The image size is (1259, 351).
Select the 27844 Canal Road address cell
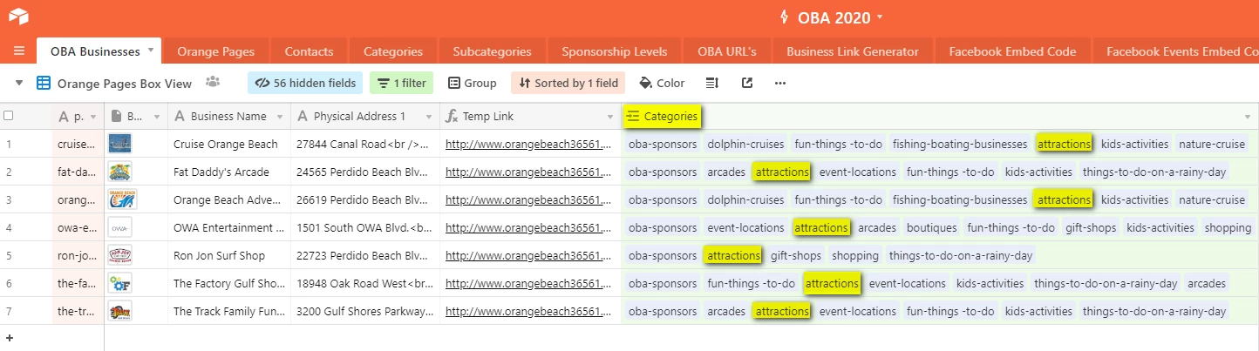click(365, 144)
